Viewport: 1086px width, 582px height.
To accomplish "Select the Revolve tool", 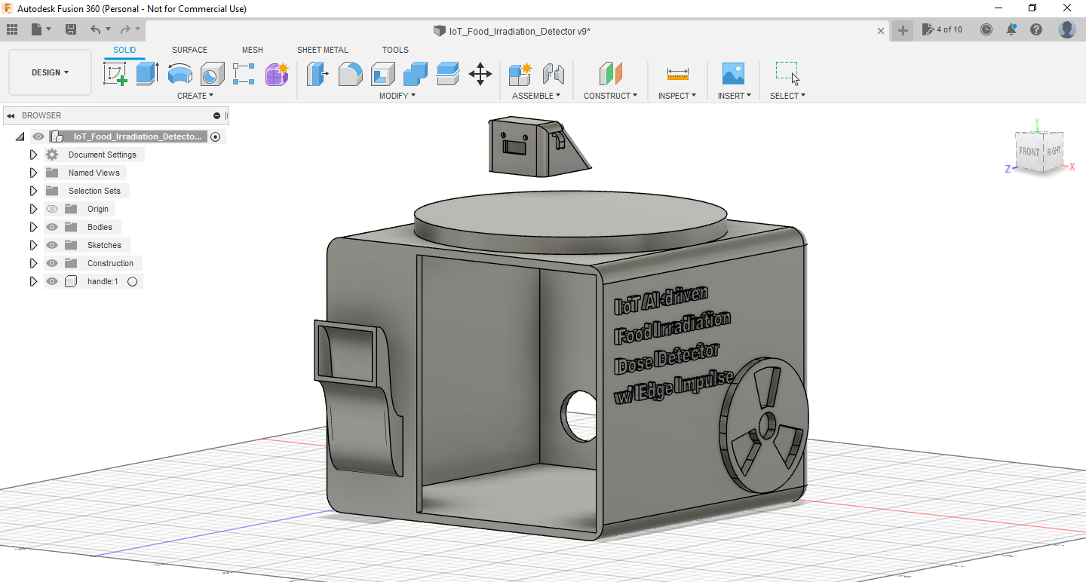I will 179,73.
